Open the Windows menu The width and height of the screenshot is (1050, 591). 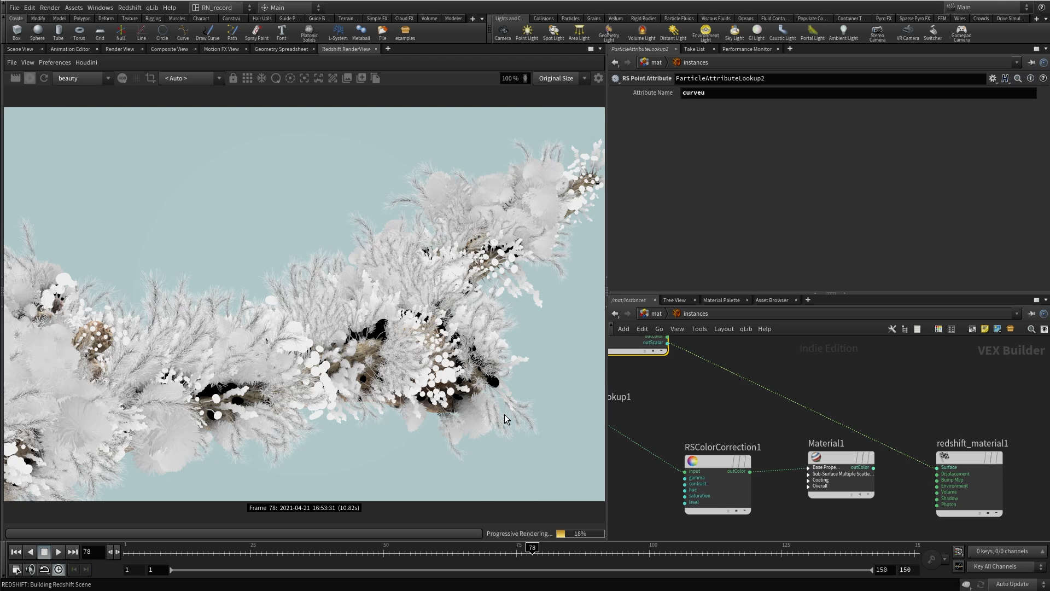tap(100, 8)
